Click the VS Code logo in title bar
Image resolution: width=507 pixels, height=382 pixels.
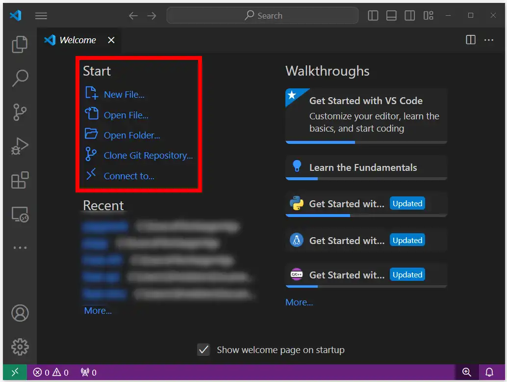coord(15,15)
